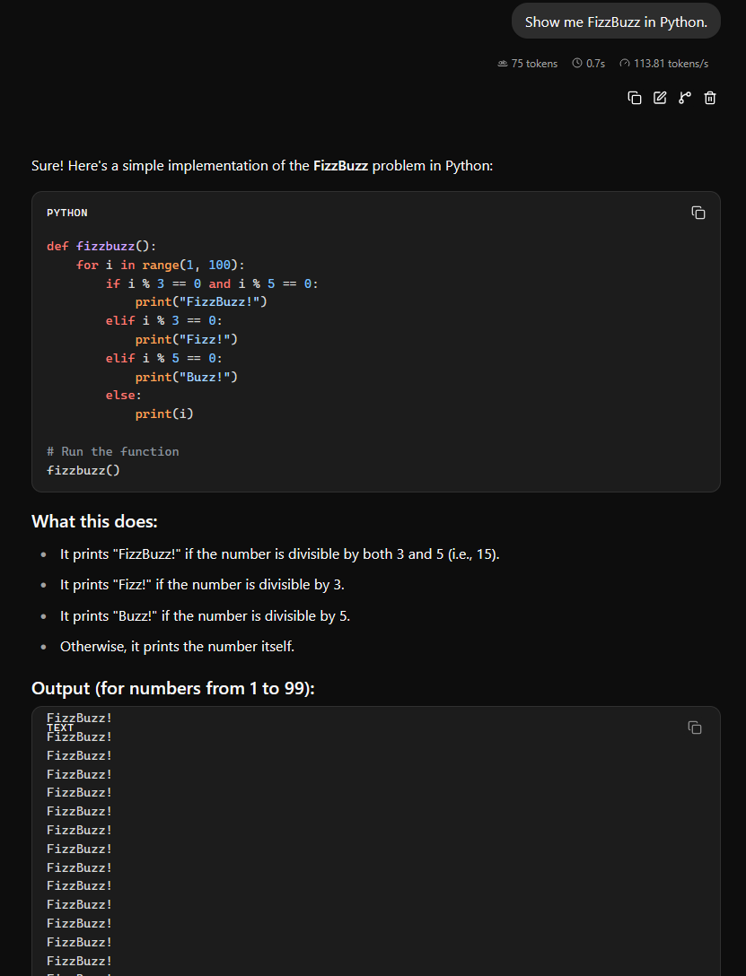
Task: Edit the message with pencil icon
Action: coord(660,98)
